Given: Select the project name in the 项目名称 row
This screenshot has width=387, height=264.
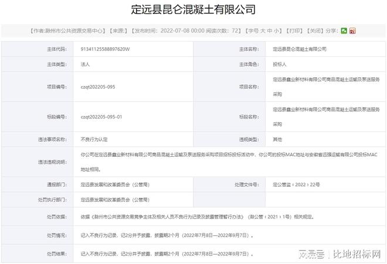Looking at the screenshot, I should point(326,87).
